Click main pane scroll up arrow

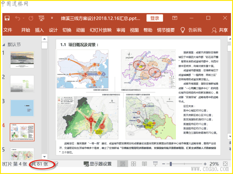pyautogui.click(x=230, y=39)
